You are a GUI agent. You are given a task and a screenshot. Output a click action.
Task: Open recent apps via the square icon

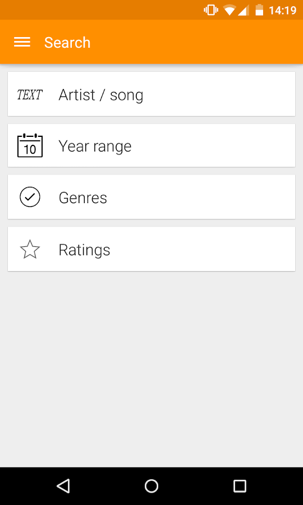(x=240, y=486)
